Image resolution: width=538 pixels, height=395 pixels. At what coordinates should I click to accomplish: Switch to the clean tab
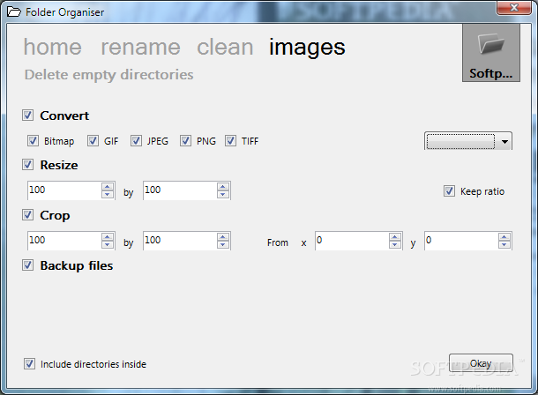225,47
